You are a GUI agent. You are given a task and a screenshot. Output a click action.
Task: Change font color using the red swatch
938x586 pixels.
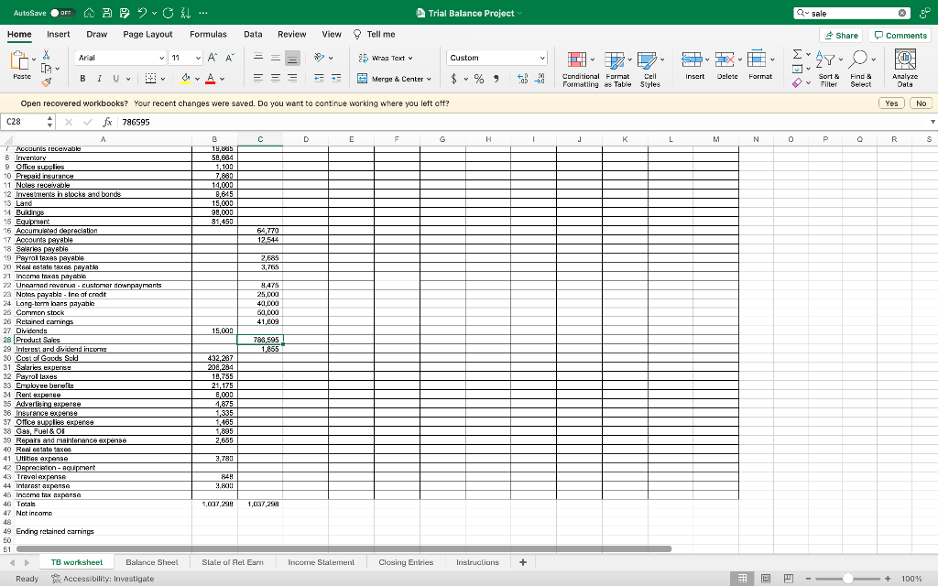(210, 79)
